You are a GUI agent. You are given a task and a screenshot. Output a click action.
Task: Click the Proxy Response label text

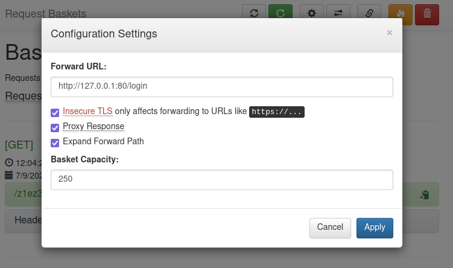(x=93, y=127)
